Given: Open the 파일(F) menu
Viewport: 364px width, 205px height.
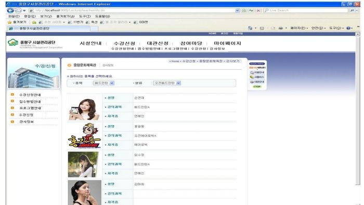Looking at the screenshot, I should point(14,16).
